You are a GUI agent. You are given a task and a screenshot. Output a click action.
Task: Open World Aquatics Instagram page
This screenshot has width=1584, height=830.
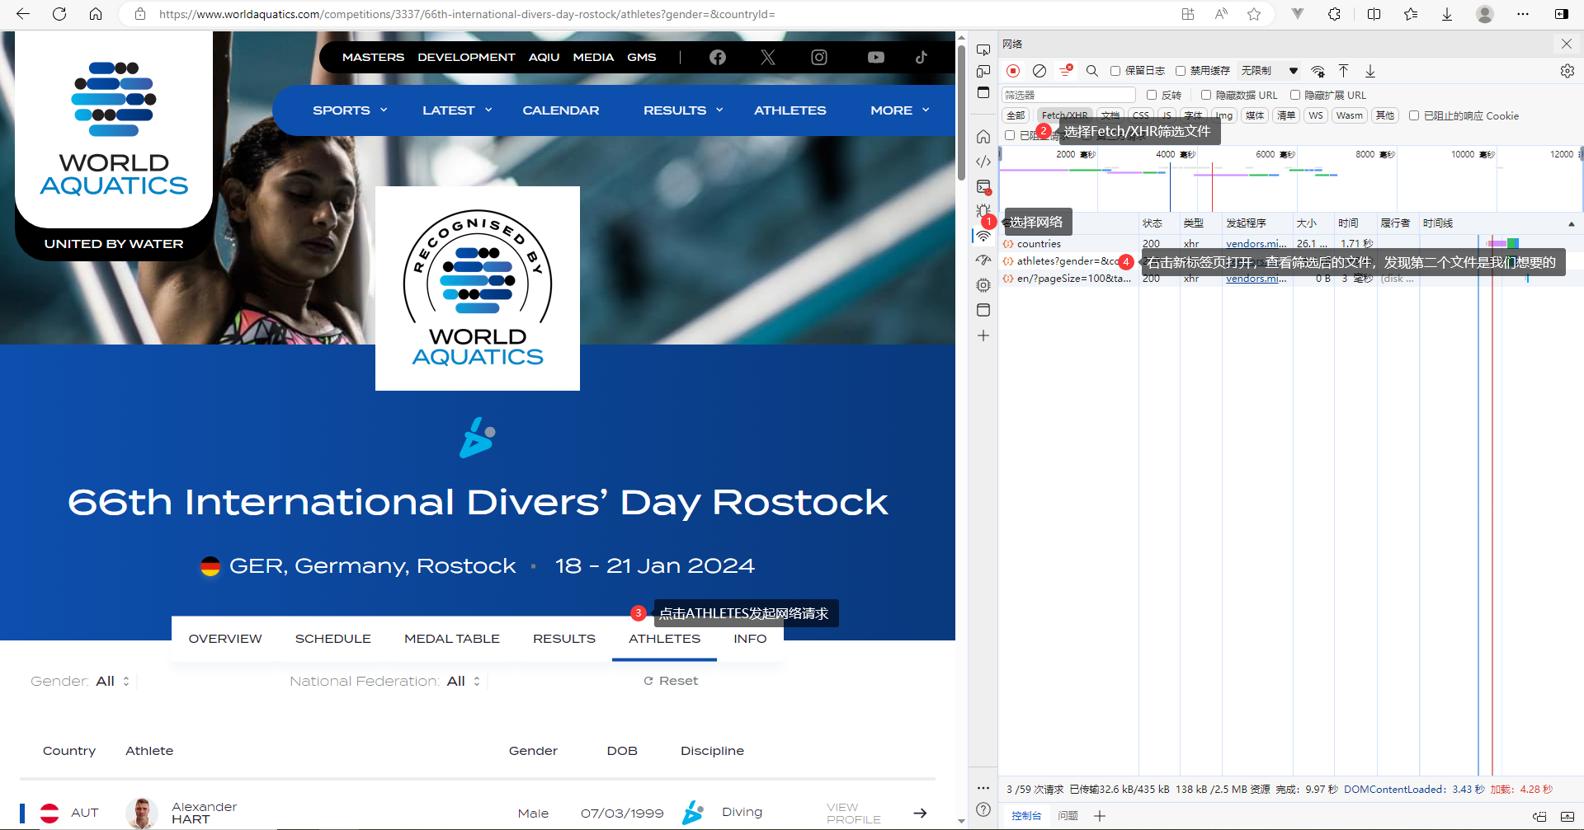point(818,57)
